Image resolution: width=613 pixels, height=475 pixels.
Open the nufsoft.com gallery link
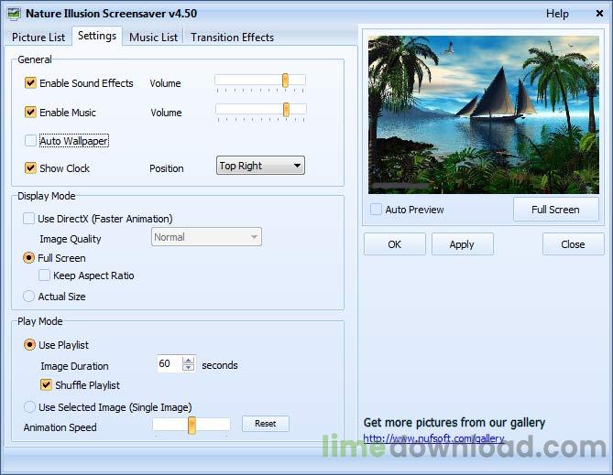tap(433, 438)
